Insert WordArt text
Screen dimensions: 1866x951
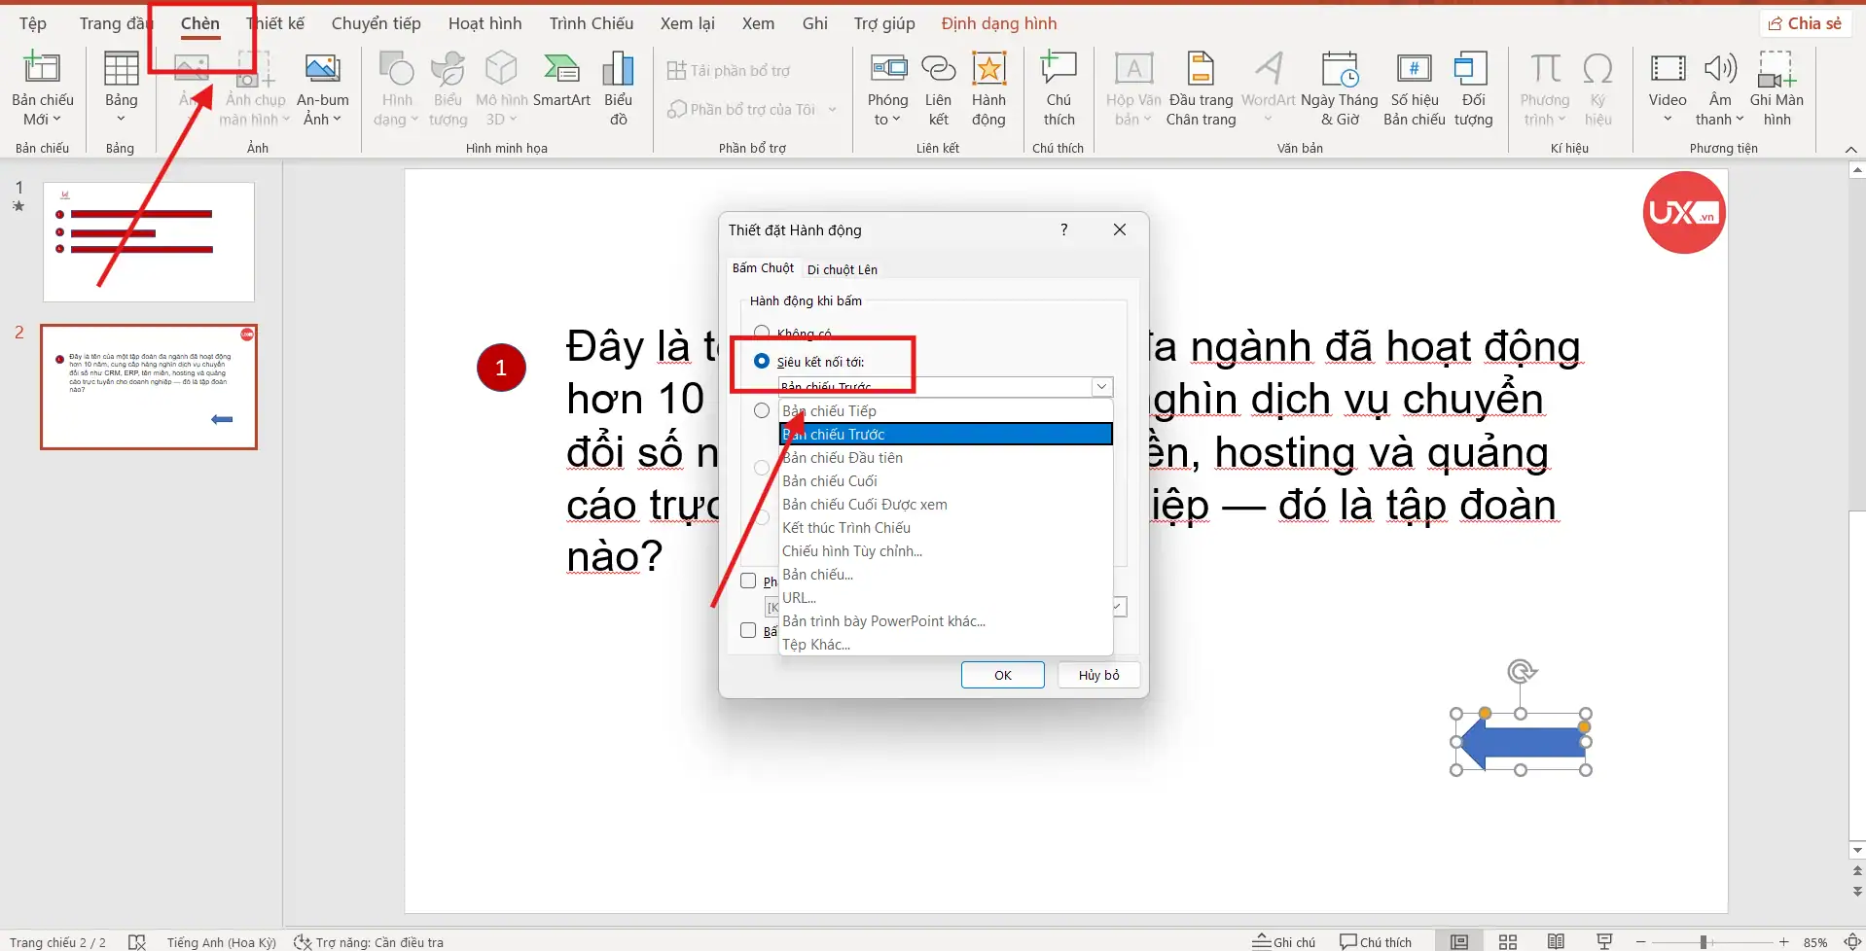1267,88
